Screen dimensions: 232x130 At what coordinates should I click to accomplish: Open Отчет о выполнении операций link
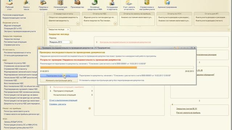pos(63,100)
